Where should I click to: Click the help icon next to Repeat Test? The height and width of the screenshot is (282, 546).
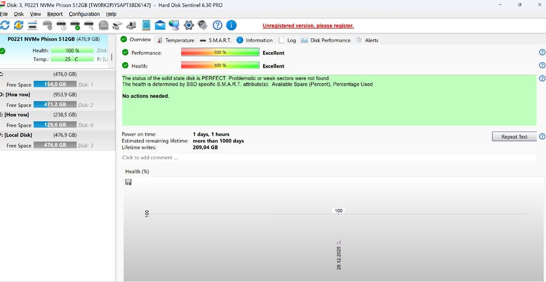click(542, 136)
